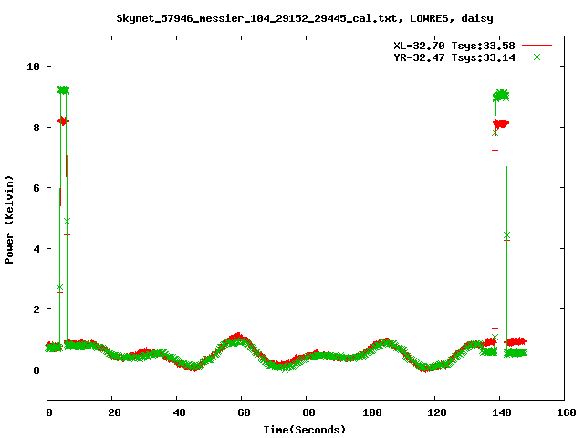Click the Time(Seconds) x-axis label
584x438 pixels.
pyautogui.click(x=305, y=430)
